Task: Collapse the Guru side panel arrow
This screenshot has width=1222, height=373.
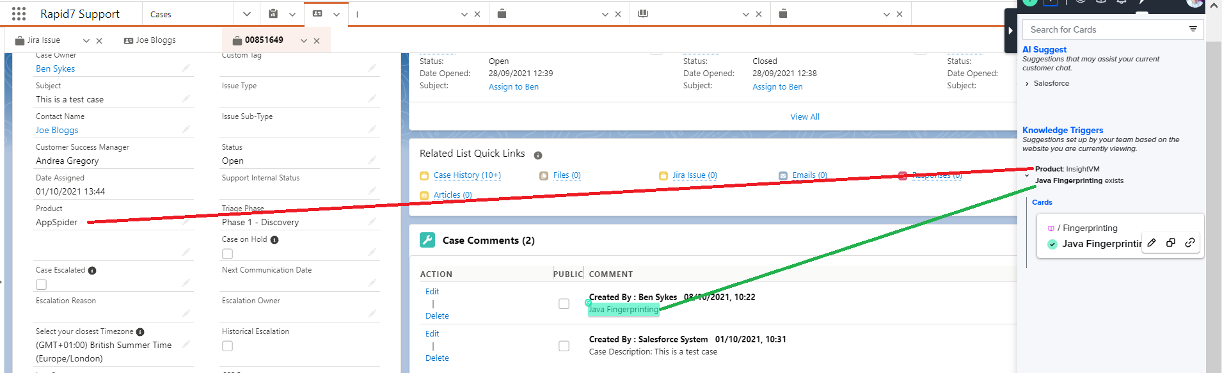Action: (1010, 30)
